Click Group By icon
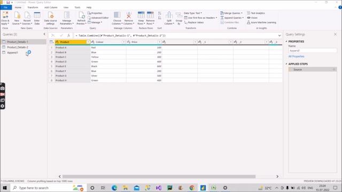 pyautogui.click(x=179, y=15)
